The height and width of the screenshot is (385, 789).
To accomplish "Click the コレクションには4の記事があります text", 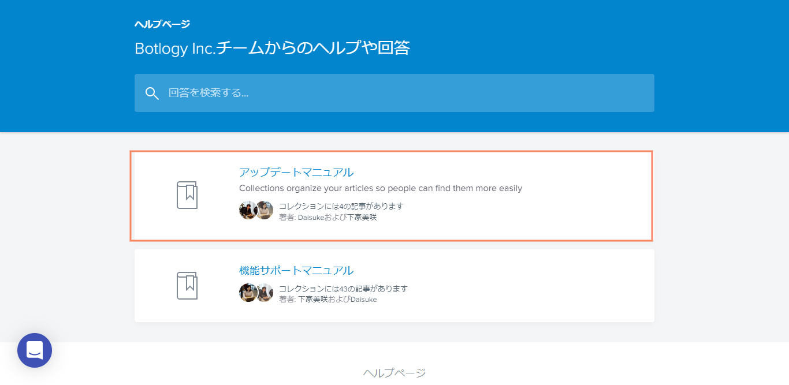I will pyautogui.click(x=341, y=206).
